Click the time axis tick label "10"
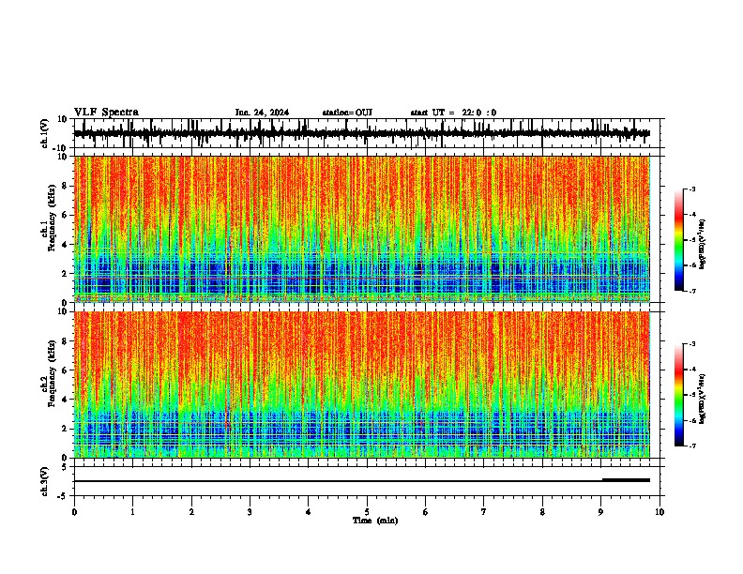The width and height of the screenshot is (743, 574). coord(660,512)
